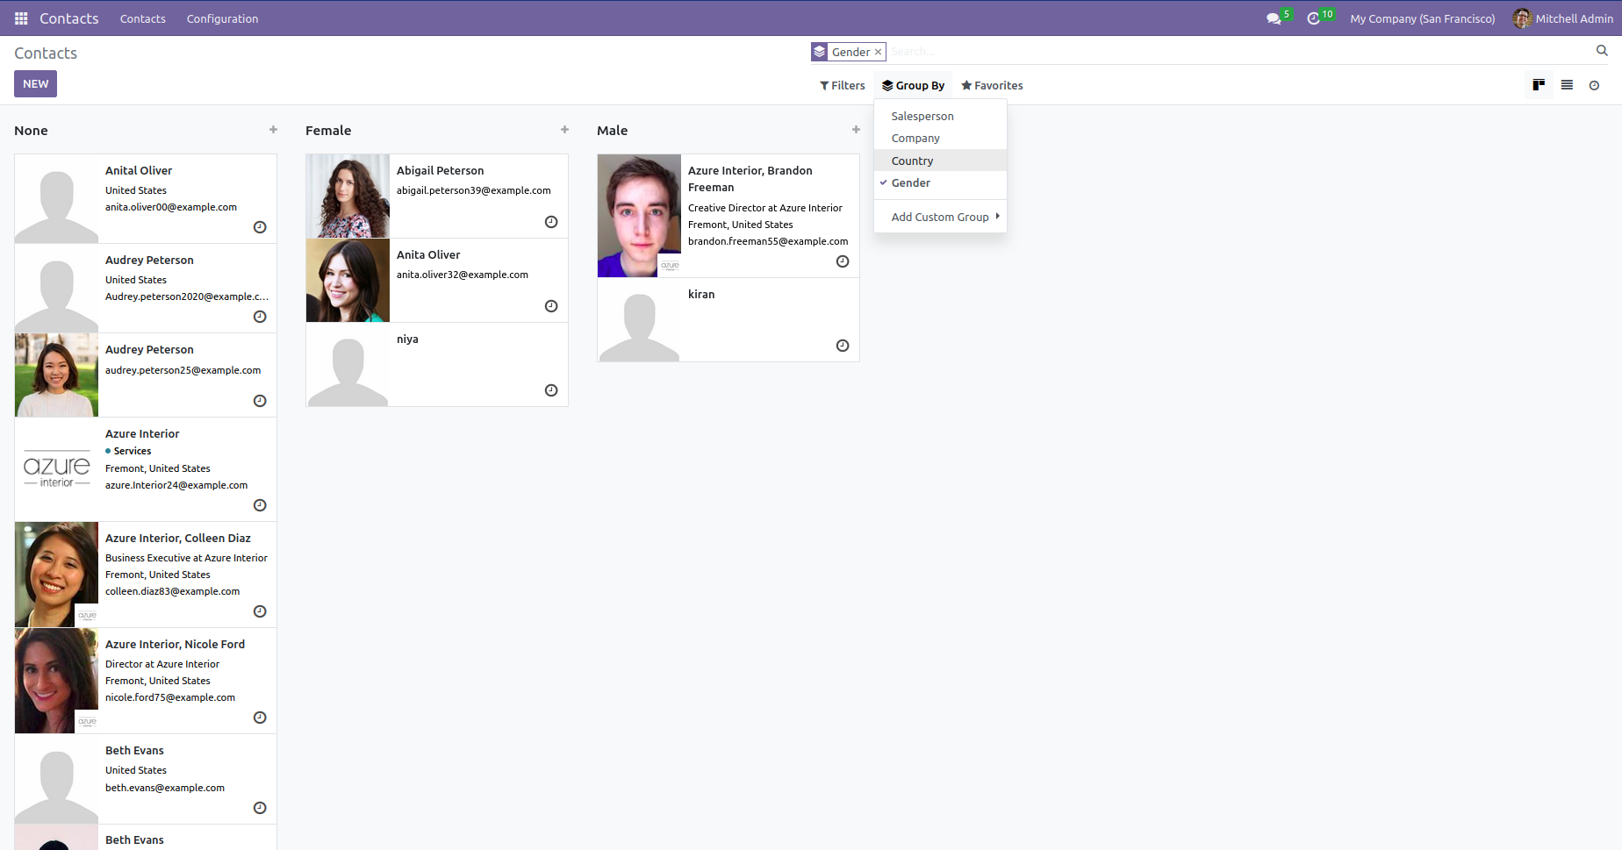Click the Male column header

tap(612, 131)
